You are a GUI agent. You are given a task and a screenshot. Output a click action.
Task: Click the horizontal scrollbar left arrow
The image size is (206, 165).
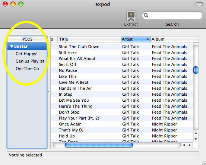(x=184, y=145)
